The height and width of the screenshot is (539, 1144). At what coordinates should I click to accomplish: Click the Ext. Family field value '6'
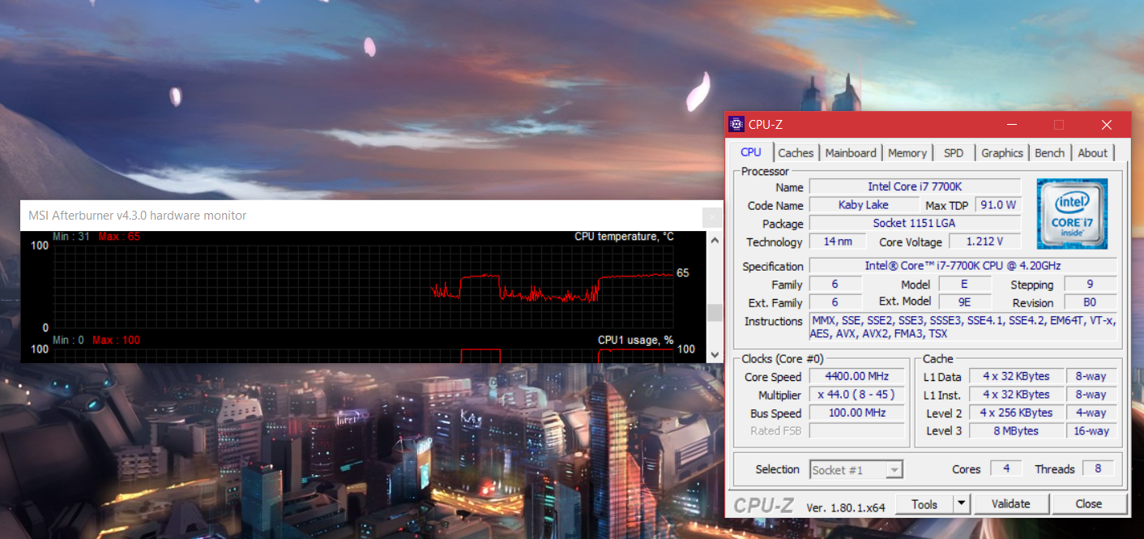pos(835,302)
